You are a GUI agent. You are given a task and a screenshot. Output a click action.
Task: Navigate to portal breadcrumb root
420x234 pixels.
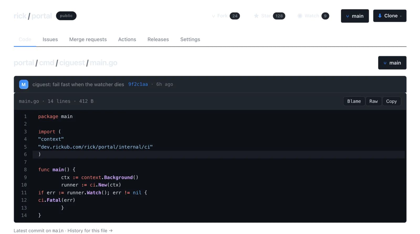click(24, 63)
